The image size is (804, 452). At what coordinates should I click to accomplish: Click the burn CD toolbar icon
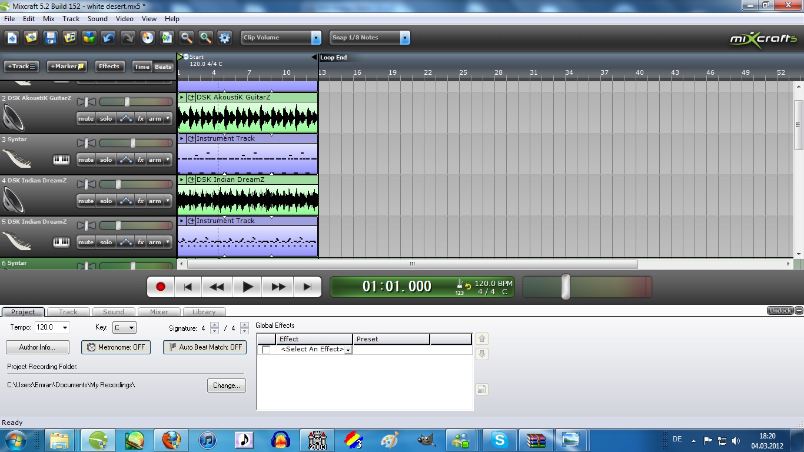[148, 38]
